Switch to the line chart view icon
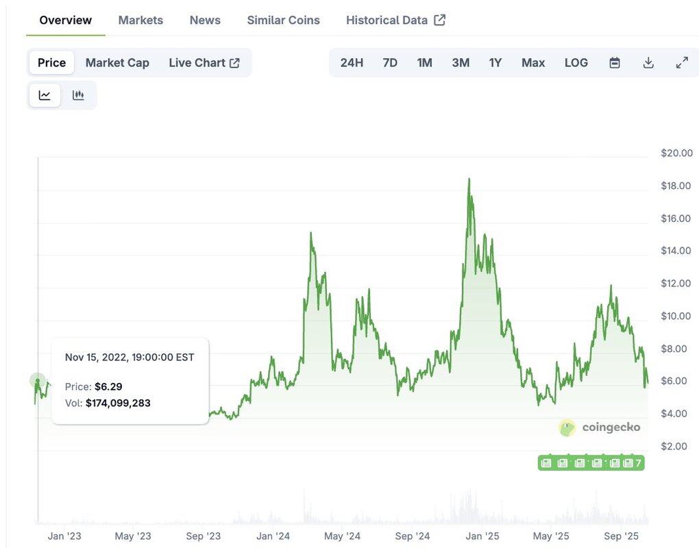 click(x=45, y=95)
